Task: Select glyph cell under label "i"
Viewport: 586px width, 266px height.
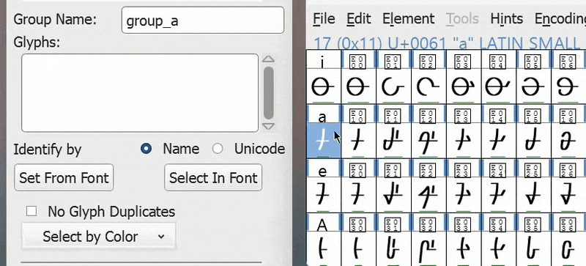Action: pyautogui.click(x=323, y=86)
